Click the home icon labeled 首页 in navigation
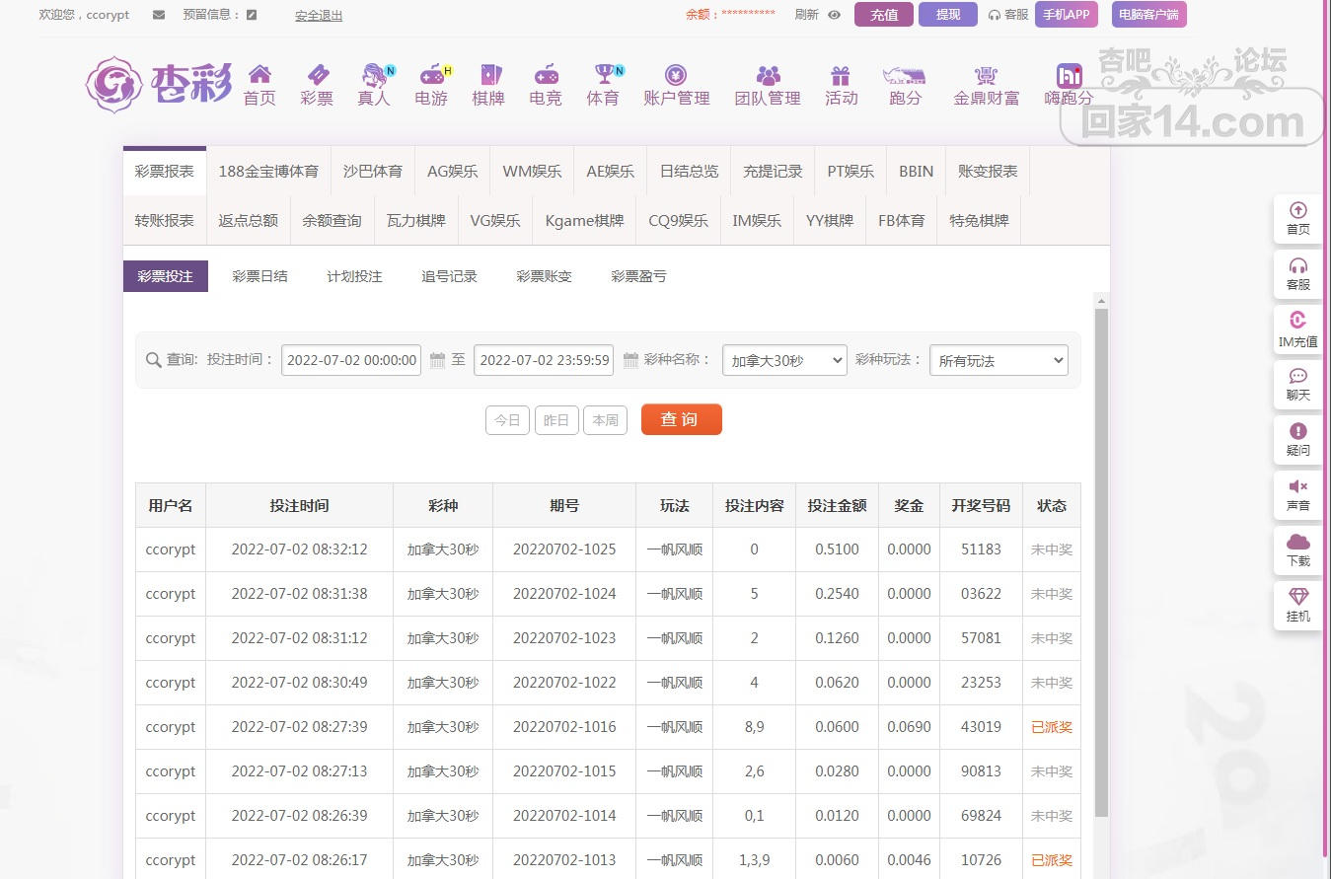Image resolution: width=1331 pixels, height=879 pixels. (x=259, y=75)
